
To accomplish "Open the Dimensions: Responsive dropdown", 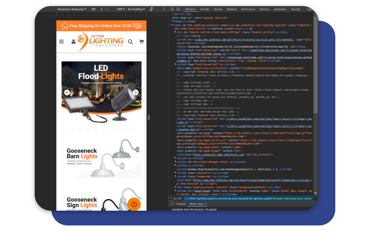I will pyautogui.click(x=72, y=9).
